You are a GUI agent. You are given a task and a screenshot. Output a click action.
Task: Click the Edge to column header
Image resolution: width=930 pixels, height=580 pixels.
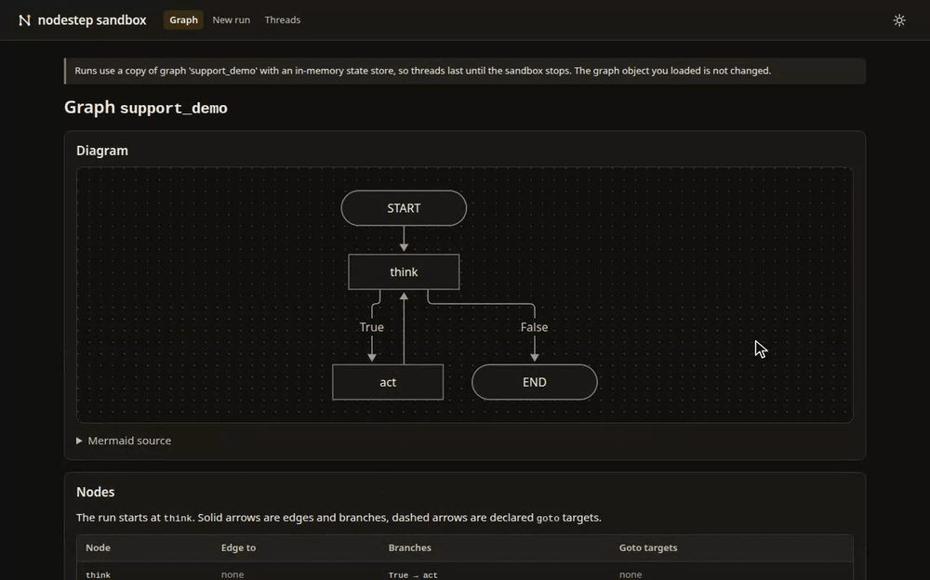pos(238,548)
